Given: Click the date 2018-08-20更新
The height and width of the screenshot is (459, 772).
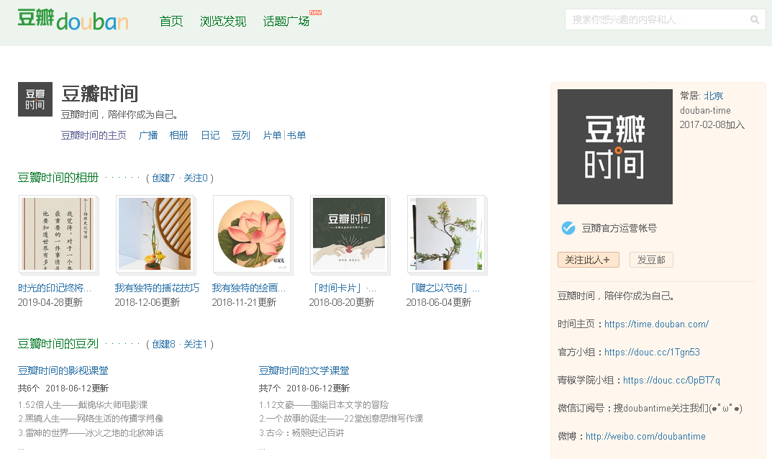Looking at the screenshot, I should (342, 302).
